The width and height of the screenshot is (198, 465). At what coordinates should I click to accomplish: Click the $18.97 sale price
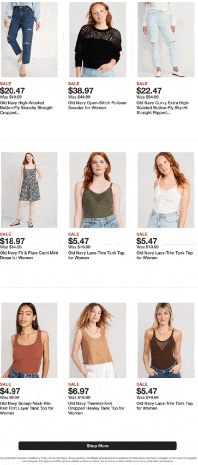click(x=13, y=241)
